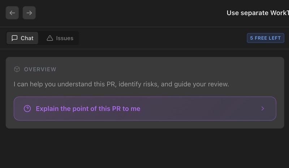Go back with the left arrow button
289x168 pixels.
(x=12, y=13)
